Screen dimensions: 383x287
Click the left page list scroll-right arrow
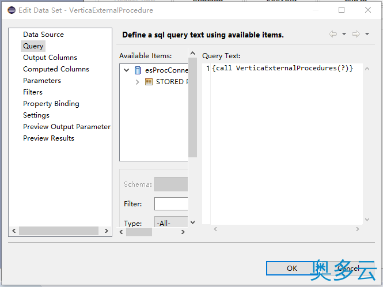pos(106,231)
